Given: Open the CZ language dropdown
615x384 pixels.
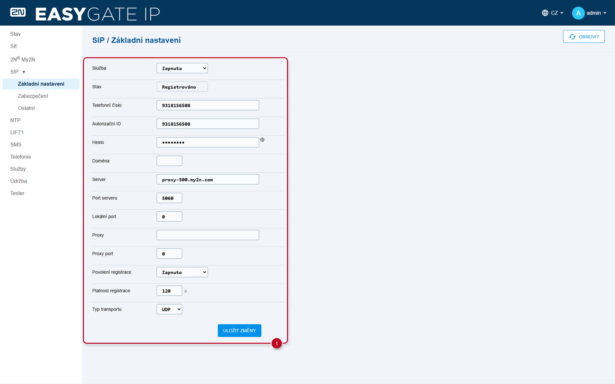Looking at the screenshot, I should 553,13.
